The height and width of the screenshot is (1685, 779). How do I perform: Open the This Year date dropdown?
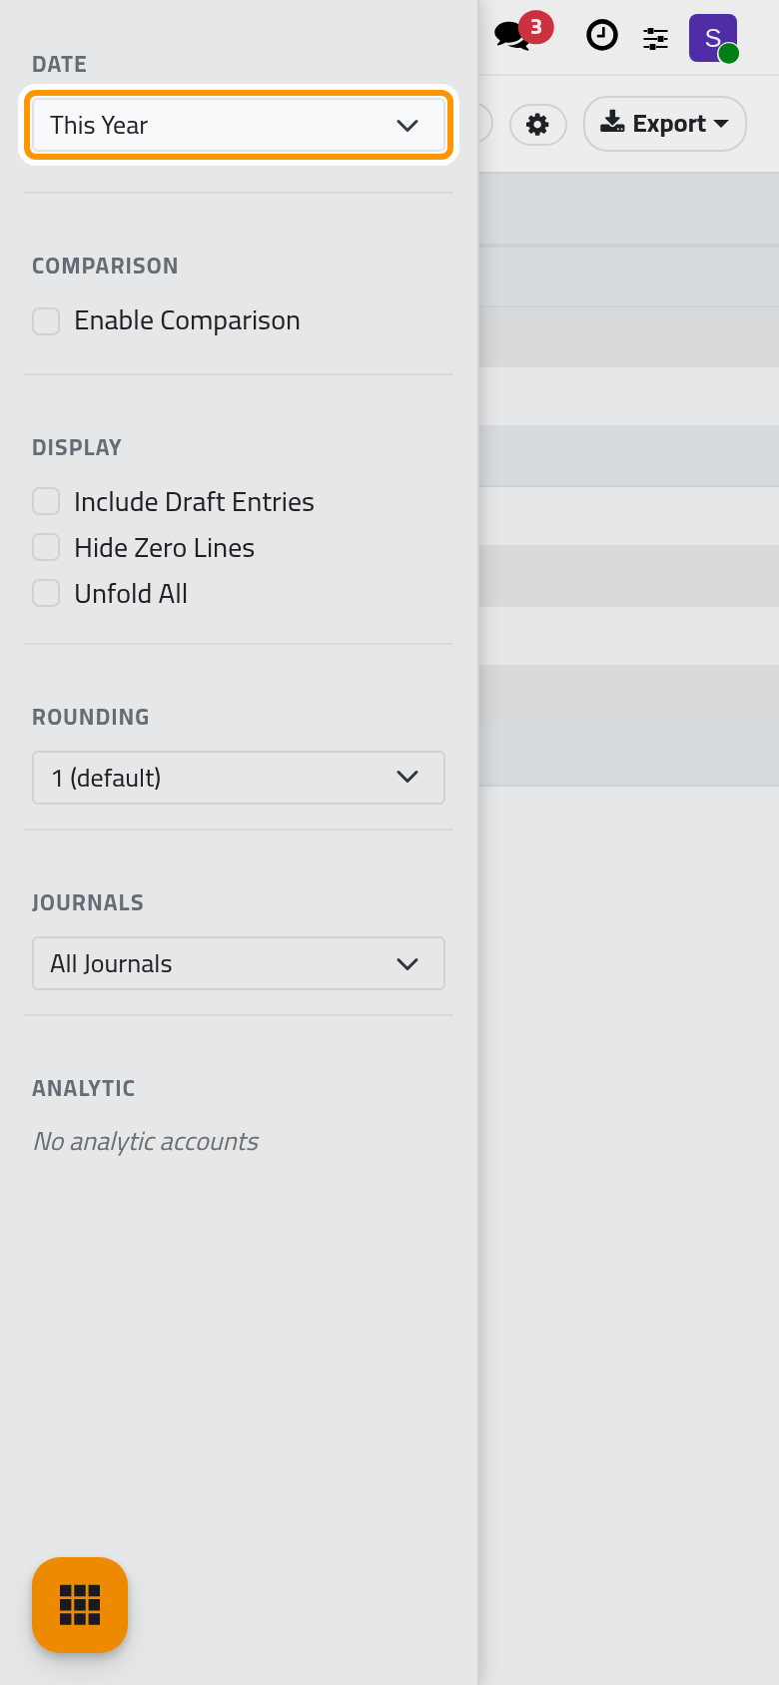pos(239,125)
